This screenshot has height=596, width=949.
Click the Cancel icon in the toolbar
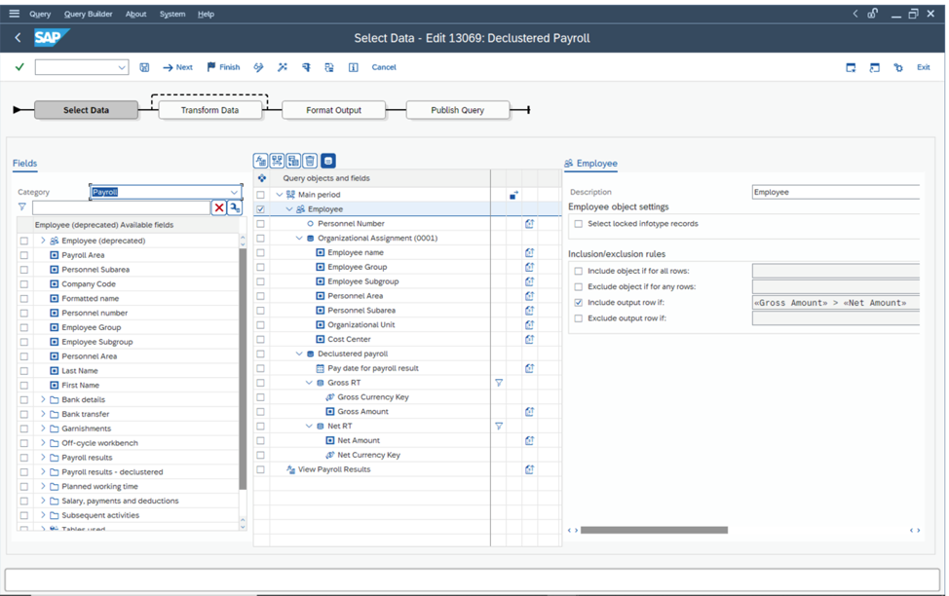click(x=382, y=67)
